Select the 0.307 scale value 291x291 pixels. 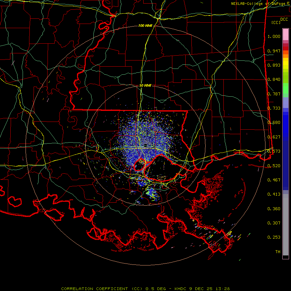tap(274, 223)
